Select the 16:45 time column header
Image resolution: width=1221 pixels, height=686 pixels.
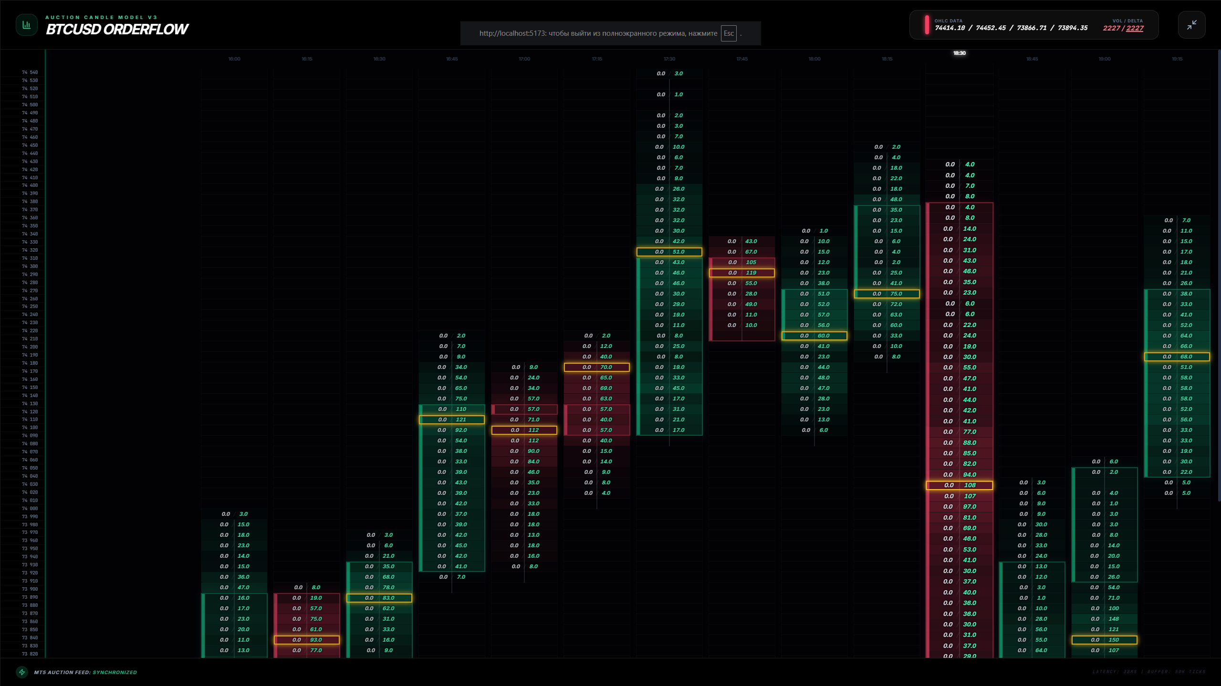[x=452, y=59]
